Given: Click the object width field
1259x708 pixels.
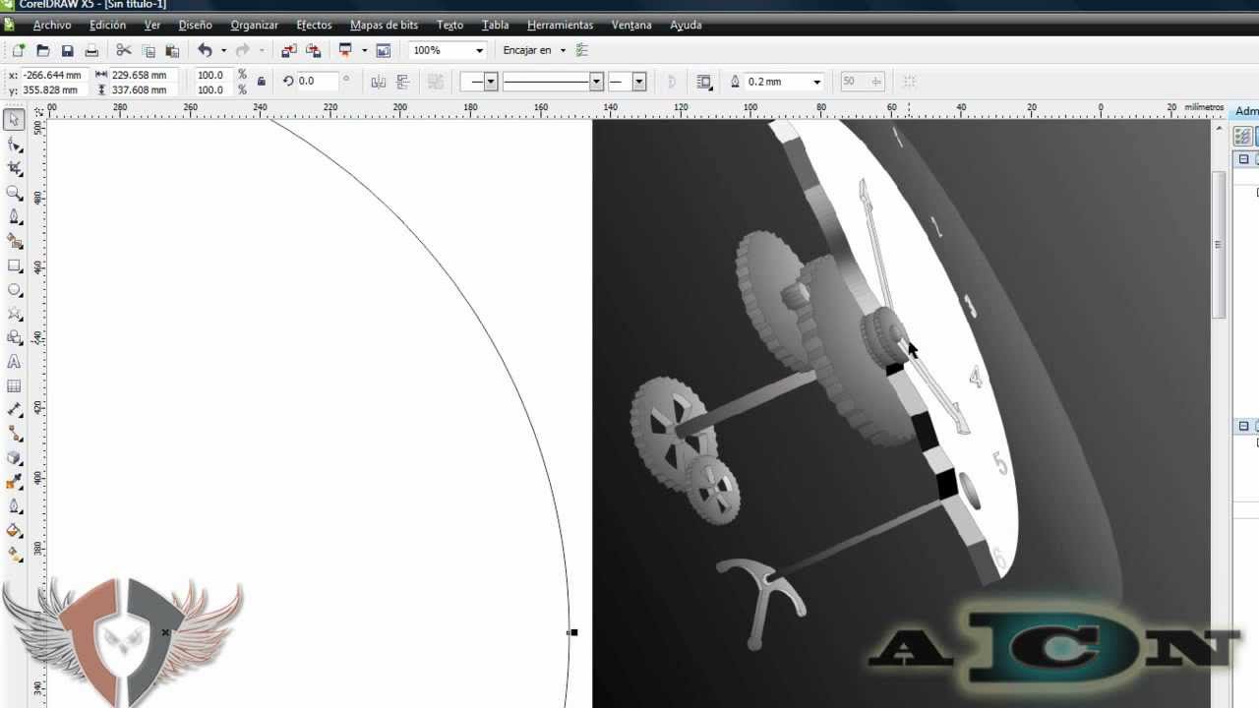Looking at the screenshot, I should click(144, 75).
